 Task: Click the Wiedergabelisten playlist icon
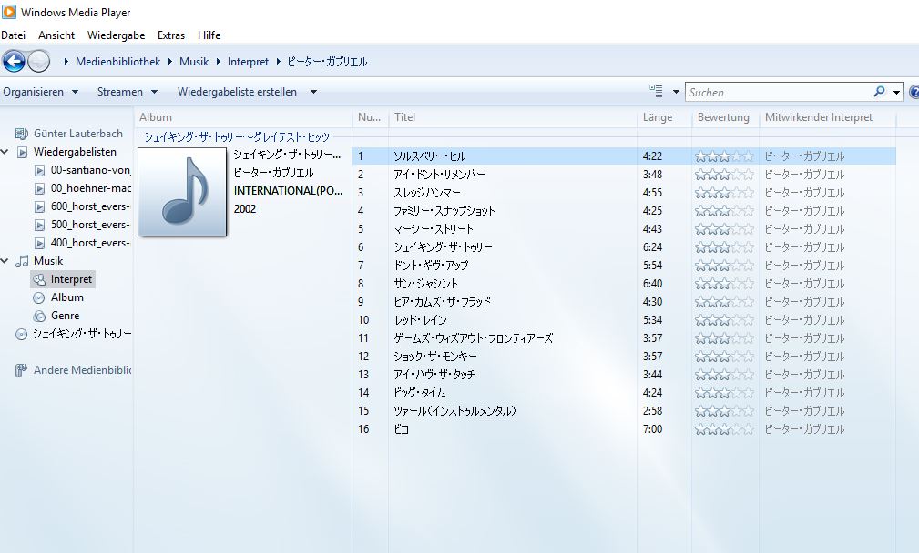(x=22, y=152)
